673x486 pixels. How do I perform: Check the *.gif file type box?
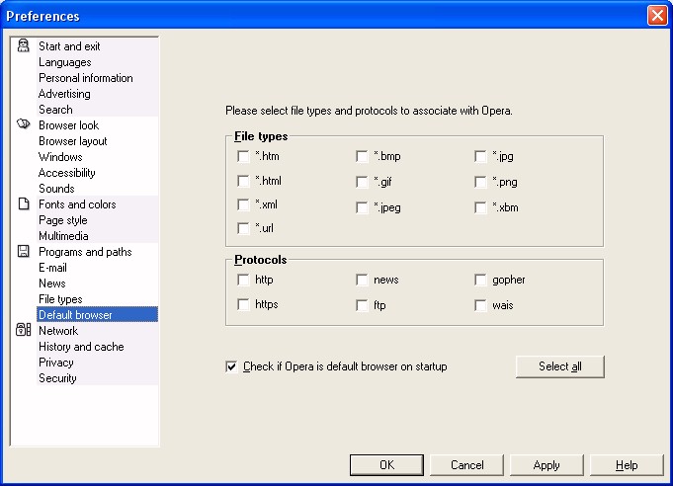pyautogui.click(x=362, y=182)
